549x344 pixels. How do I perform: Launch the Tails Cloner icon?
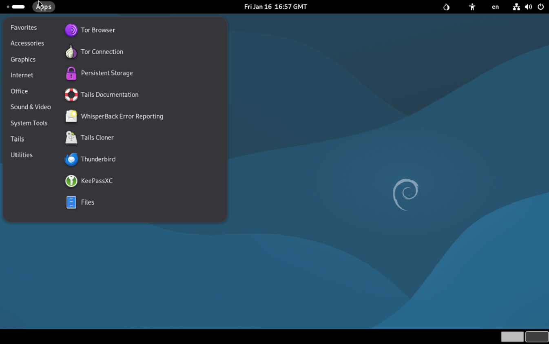point(71,138)
